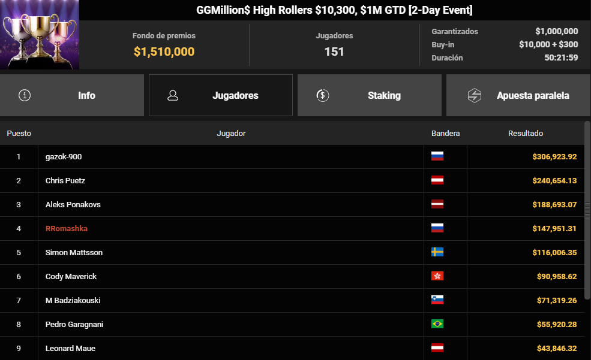Select player Chris Puetz row
This screenshot has height=360, width=591.
coord(292,180)
